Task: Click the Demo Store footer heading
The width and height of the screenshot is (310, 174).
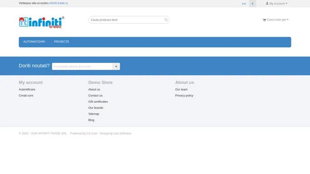Action: (x=100, y=82)
